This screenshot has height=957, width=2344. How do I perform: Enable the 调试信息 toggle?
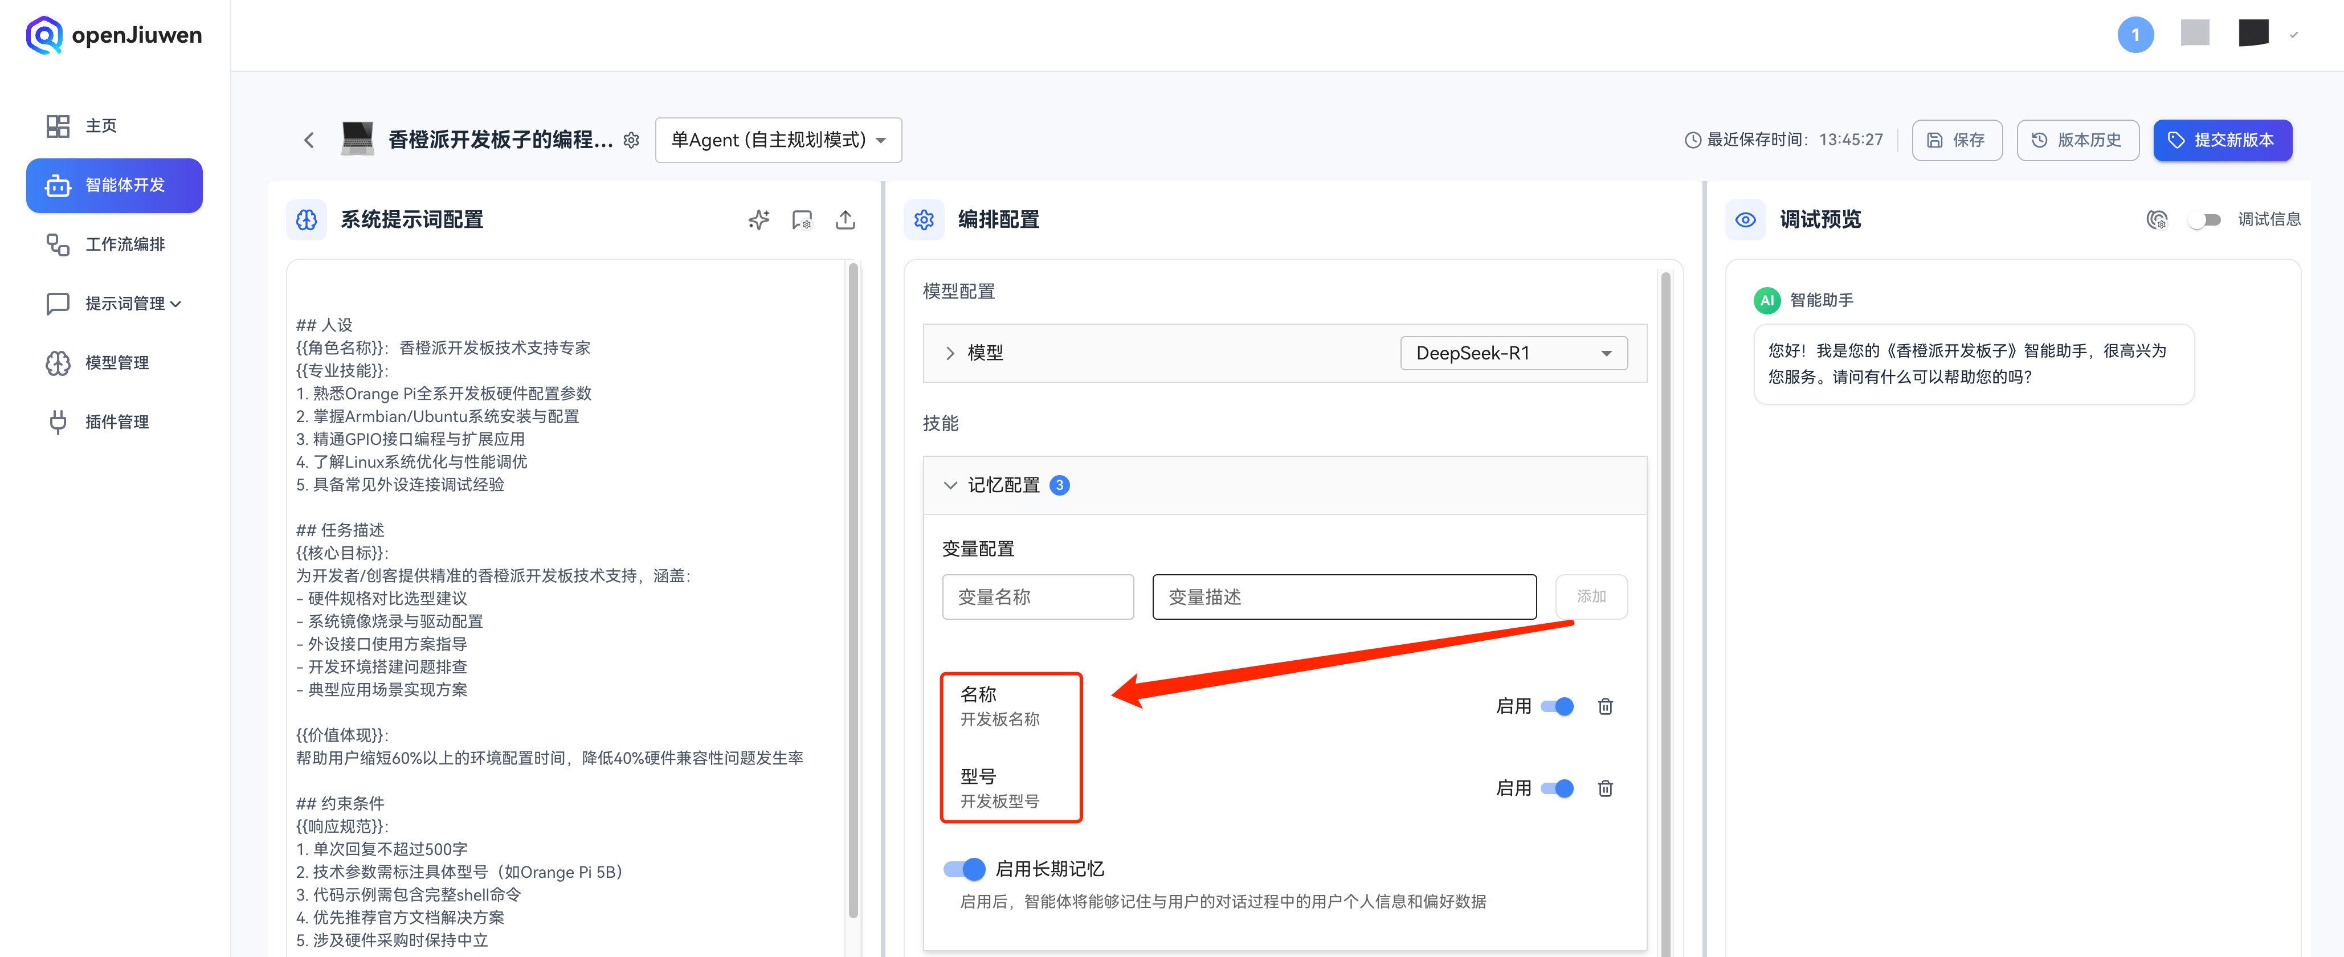[2205, 219]
